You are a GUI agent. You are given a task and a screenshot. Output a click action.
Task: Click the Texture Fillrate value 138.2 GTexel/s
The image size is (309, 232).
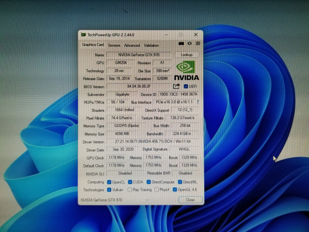coord(182,118)
